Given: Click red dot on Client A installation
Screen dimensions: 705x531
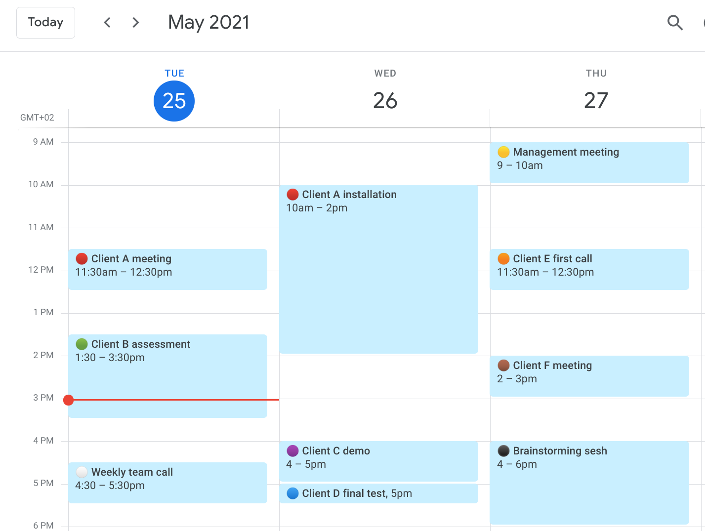Looking at the screenshot, I should (292, 195).
